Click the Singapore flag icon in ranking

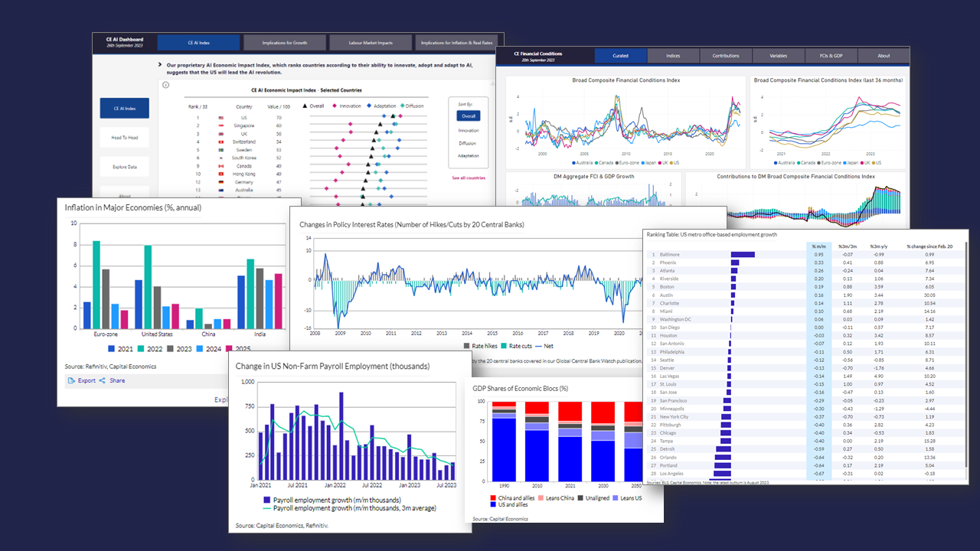[x=220, y=126]
